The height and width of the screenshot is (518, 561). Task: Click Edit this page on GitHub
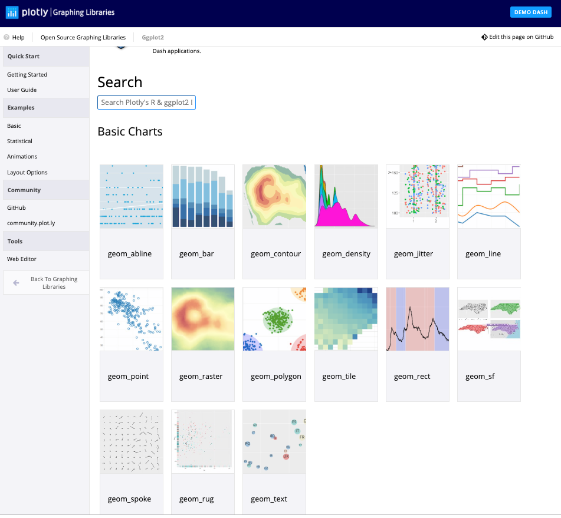(521, 37)
